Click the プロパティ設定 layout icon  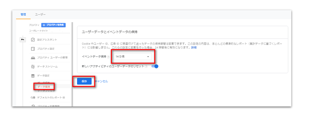coord(33,49)
